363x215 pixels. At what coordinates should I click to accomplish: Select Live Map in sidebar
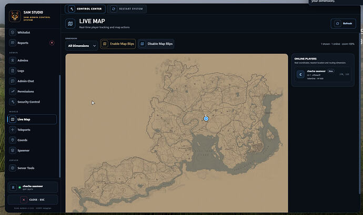[32, 119]
